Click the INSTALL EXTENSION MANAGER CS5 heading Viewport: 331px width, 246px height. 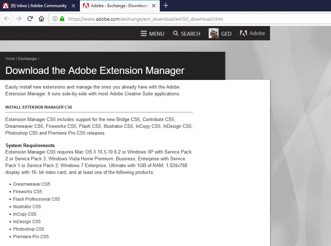[x=39, y=107]
